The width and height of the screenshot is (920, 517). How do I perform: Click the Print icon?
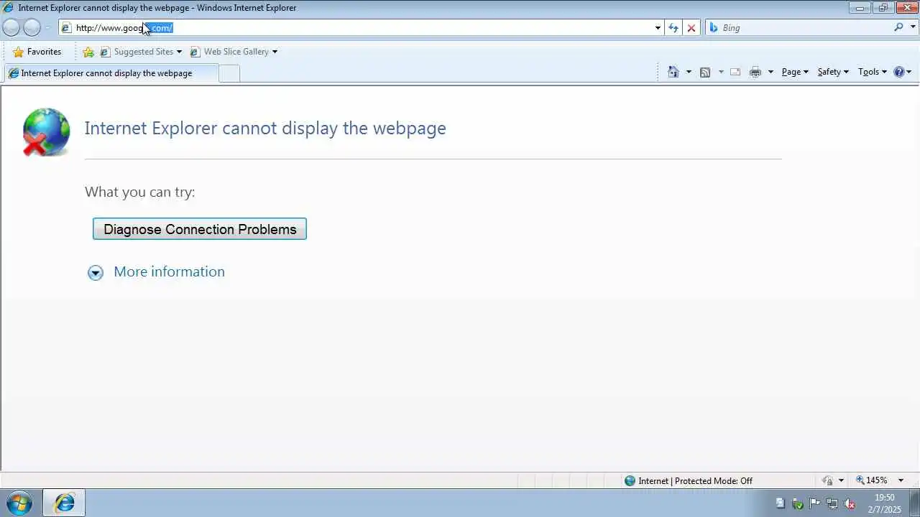755,72
